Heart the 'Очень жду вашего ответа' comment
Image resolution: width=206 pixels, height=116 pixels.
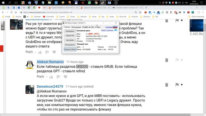click(x=54, y=52)
